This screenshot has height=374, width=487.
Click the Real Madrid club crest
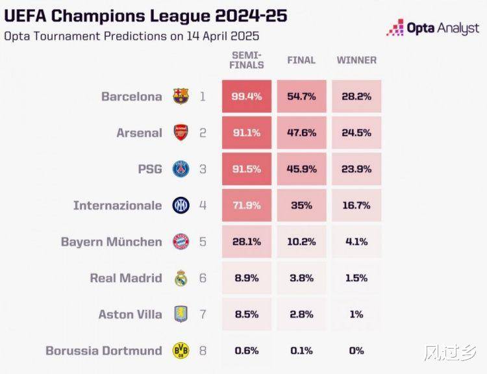[x=181, y=279]
